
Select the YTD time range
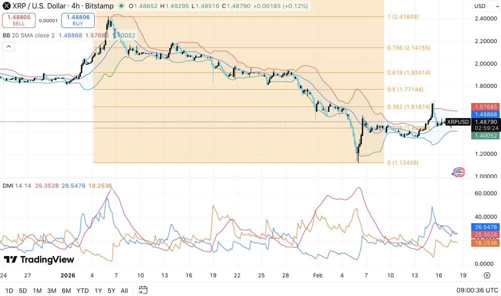(x=83, y=290)
